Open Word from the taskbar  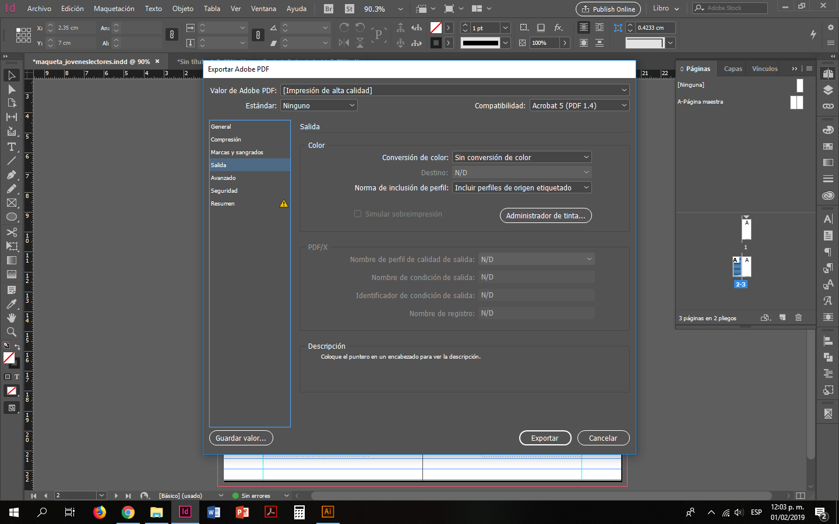[x=213, y=512]
